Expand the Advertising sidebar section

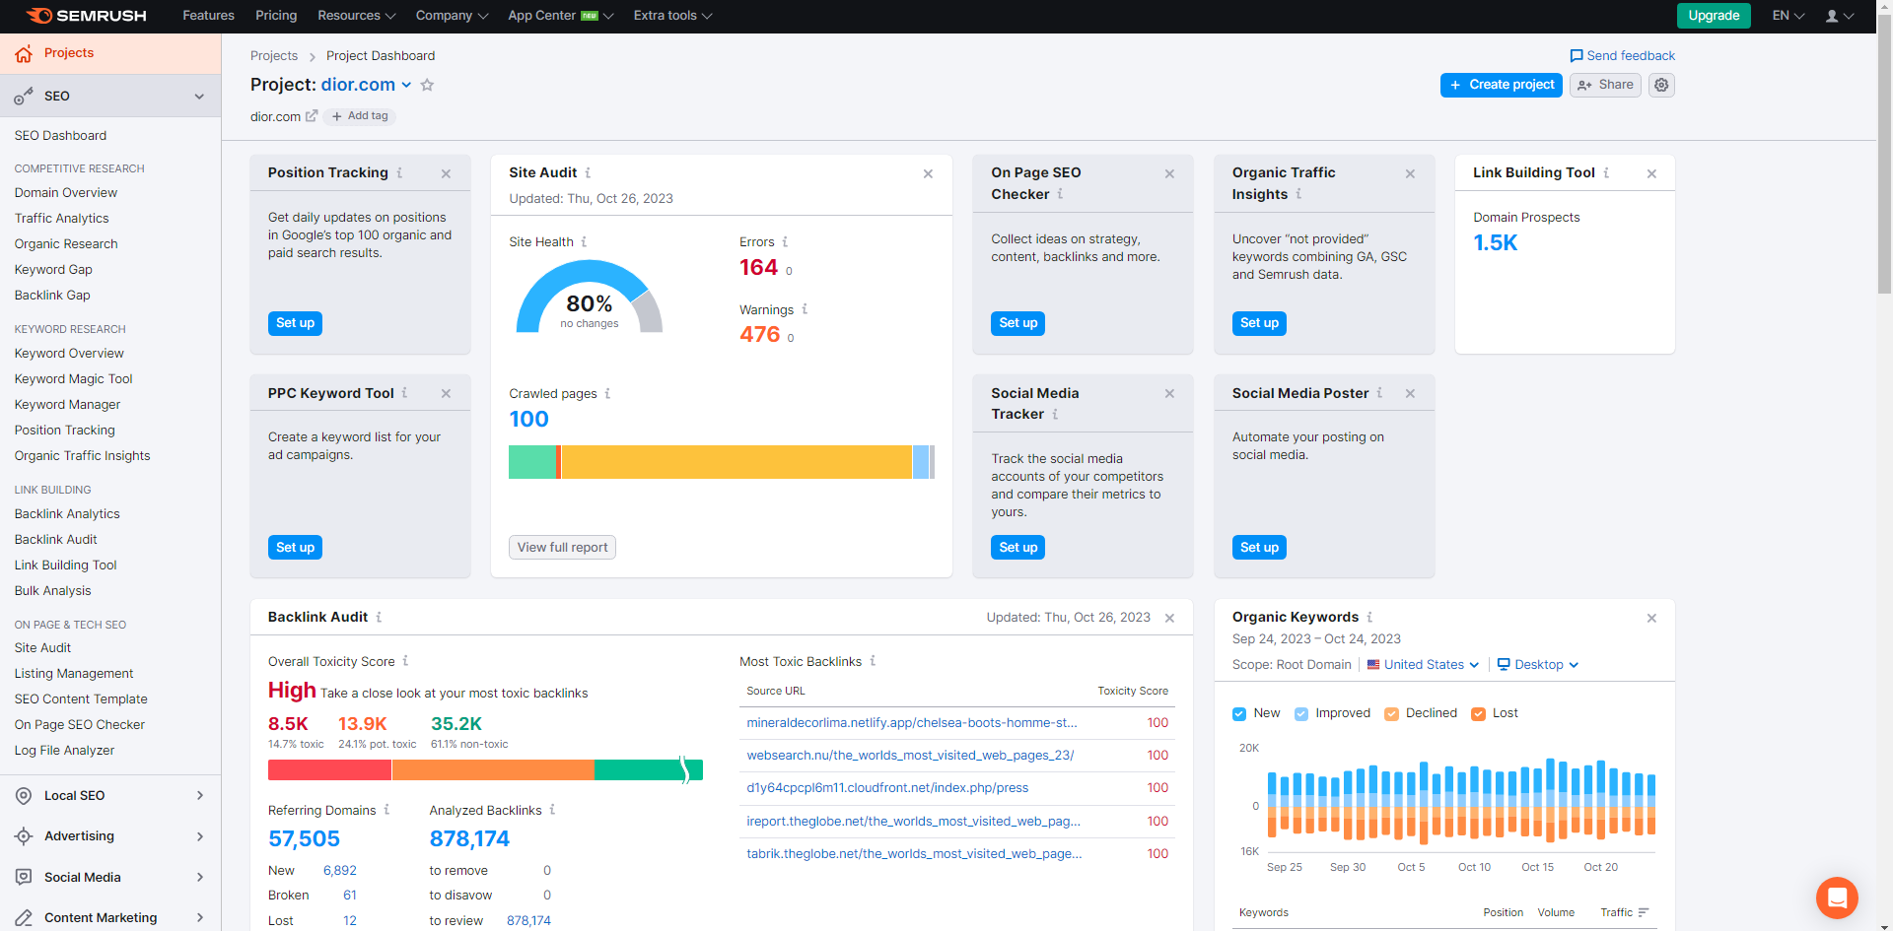pyautogui.click(x=200, y=836)
